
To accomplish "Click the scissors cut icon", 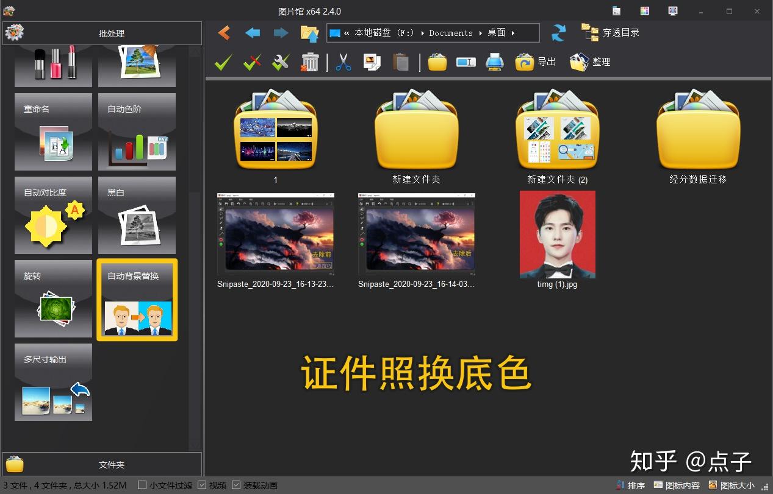I will pyautogui.click(x=343, y=62).
